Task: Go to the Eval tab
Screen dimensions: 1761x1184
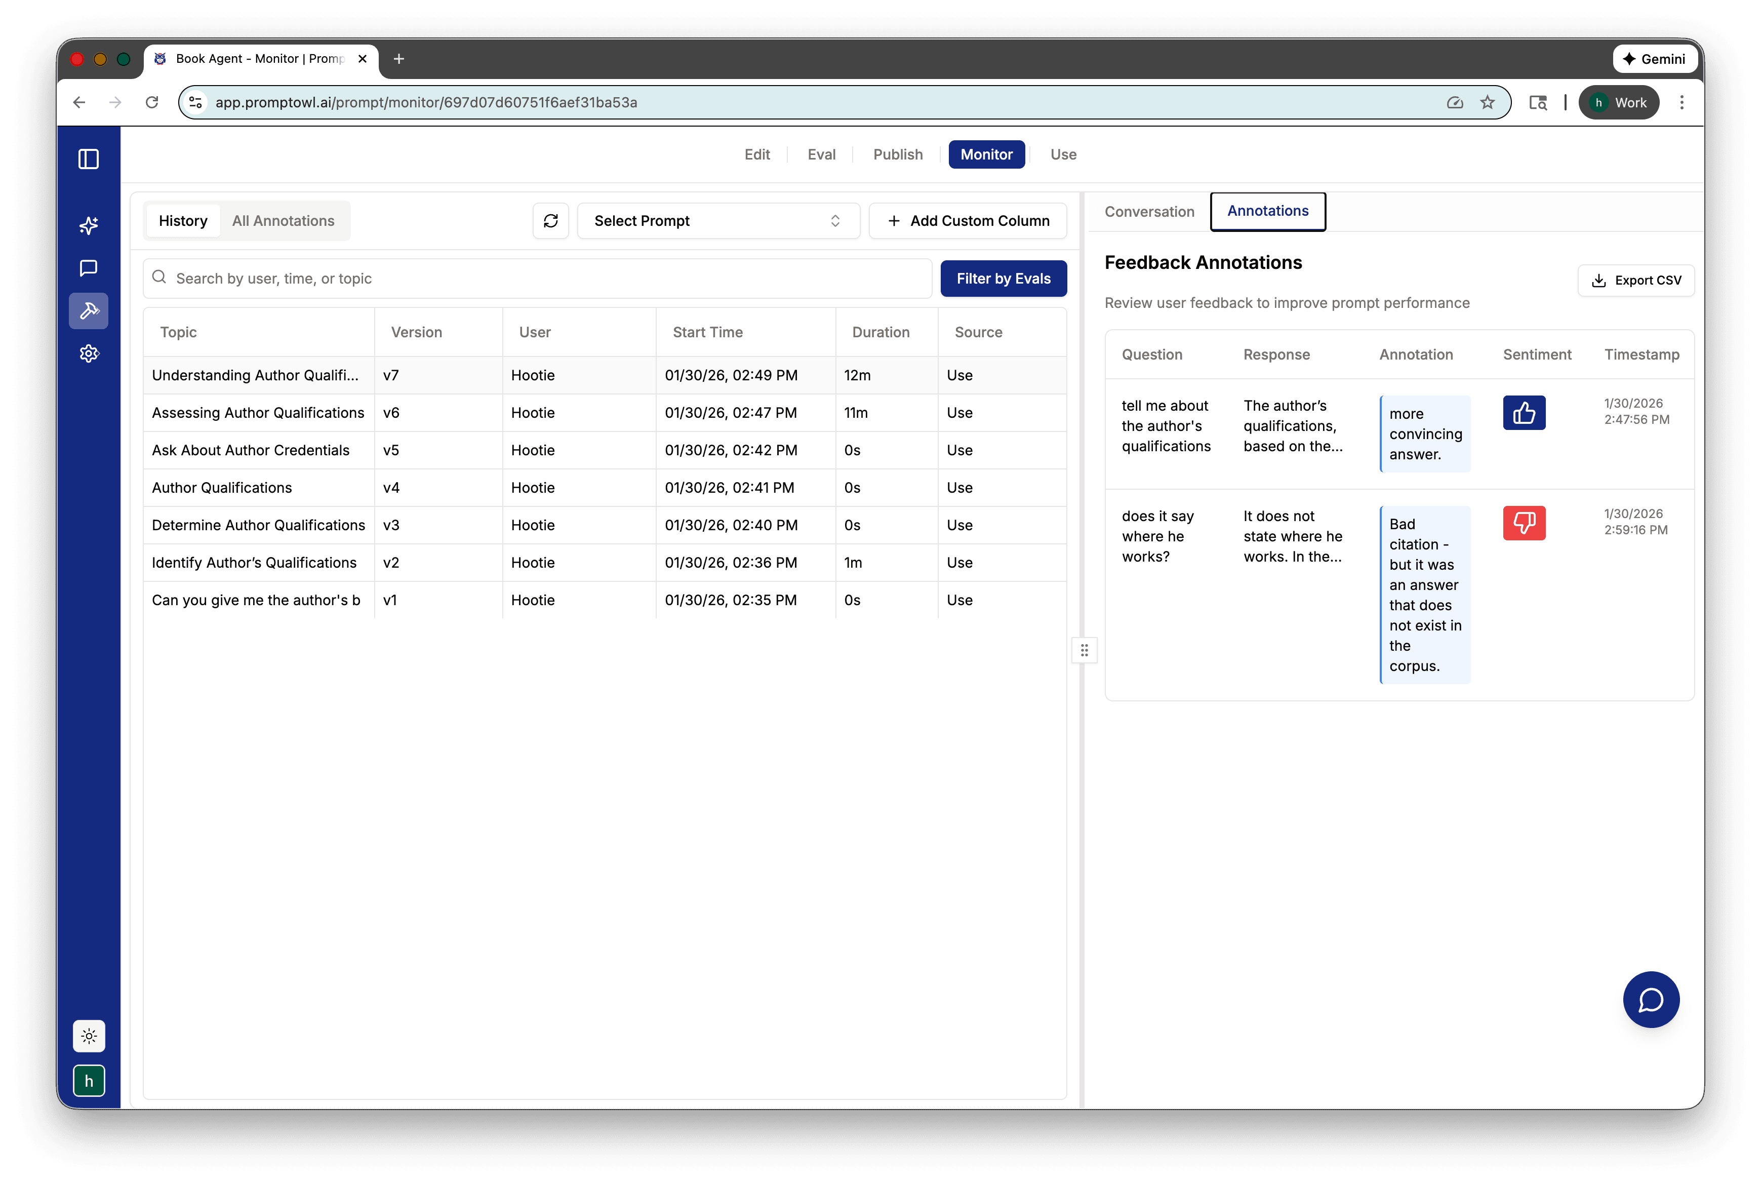Action: 821,155
